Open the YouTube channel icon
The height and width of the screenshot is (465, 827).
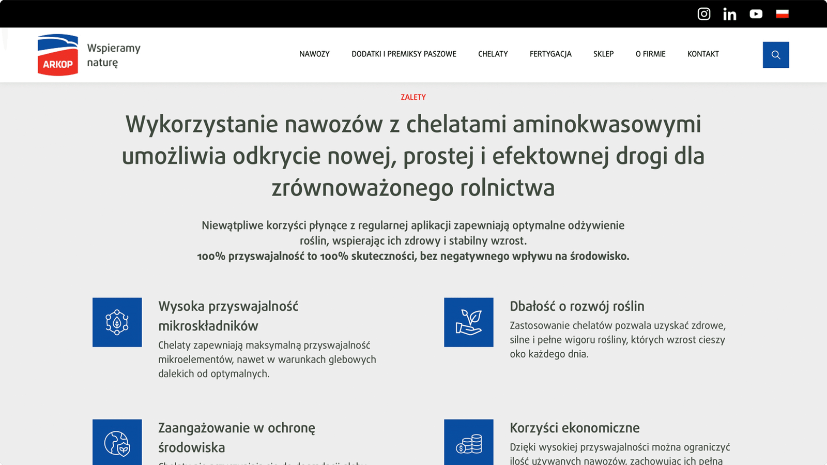click(x=756, y=14)
